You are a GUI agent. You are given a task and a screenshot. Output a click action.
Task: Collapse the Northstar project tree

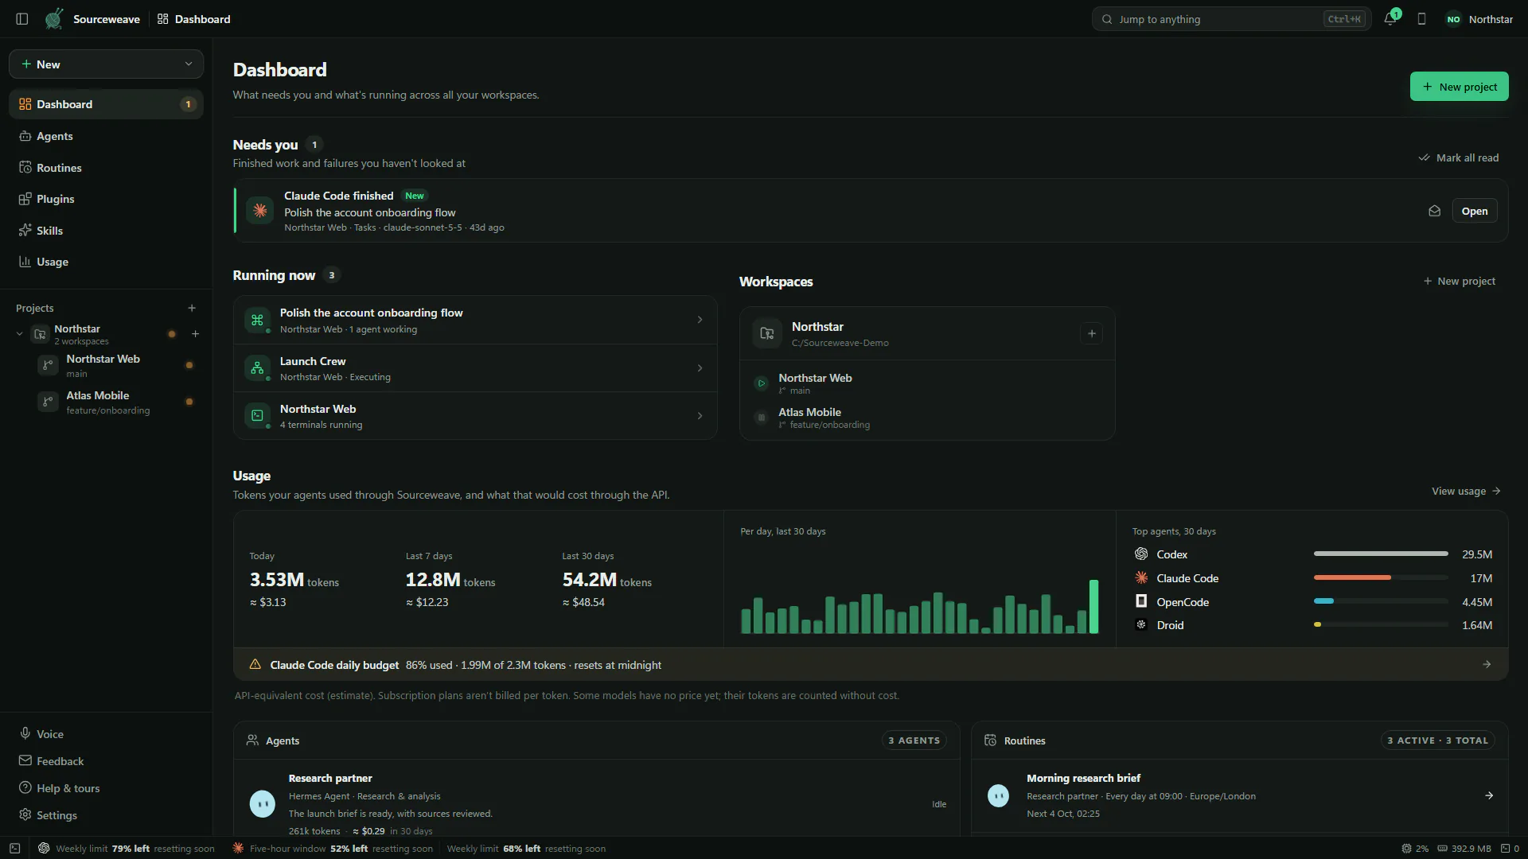(20, 334)
